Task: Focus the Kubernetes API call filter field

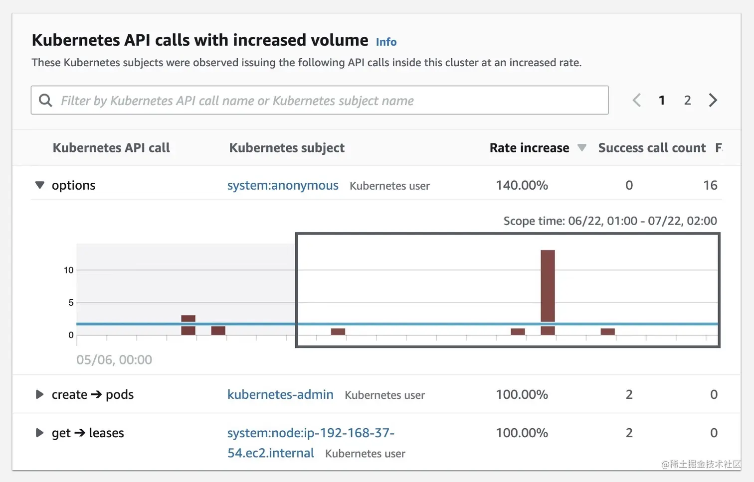Action: (x=320, y=100)
